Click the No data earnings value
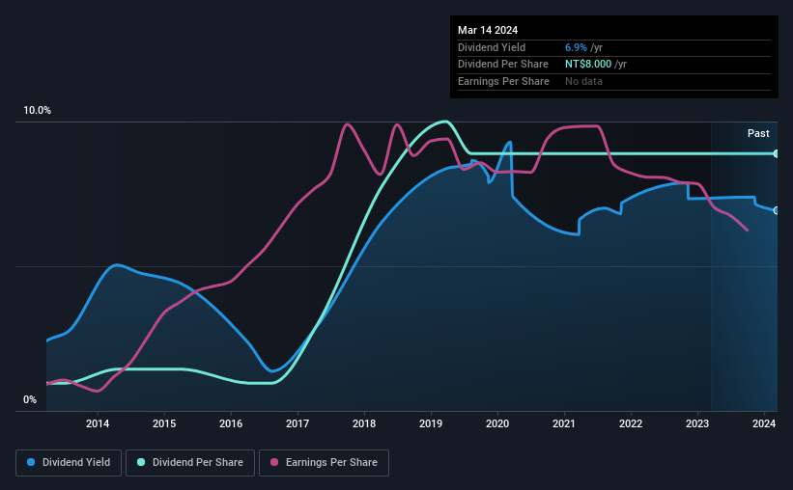Image resolution: width=793 pixels, height=490 pixels. [583, 81]
